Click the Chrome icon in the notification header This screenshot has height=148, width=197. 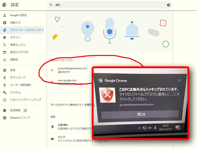(x=101, y=80)
